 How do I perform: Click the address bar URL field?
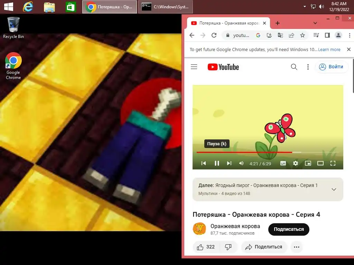[241, 35]
